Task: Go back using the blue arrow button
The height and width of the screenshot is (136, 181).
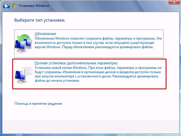Action: coord(6,6)
